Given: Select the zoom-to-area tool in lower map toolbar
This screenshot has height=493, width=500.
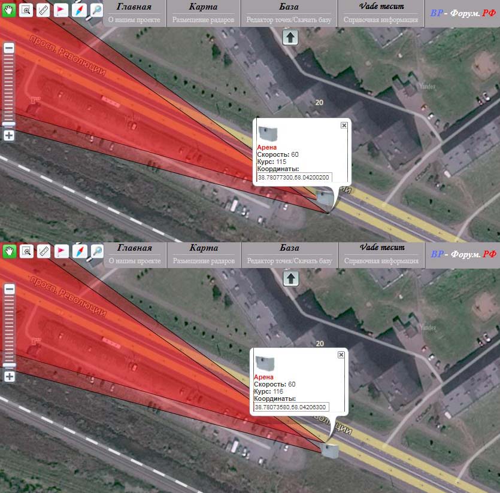Looking at the screenshot, I should [26, 251].
